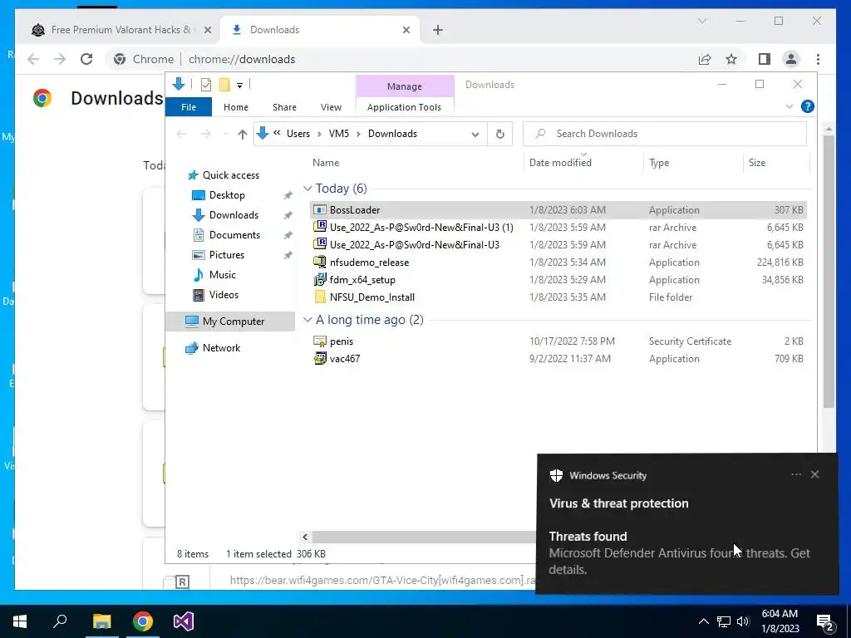Viewport: 851px width, 638px height.
Task: Click the taskbar volume speaker icon
Action: 743,621
